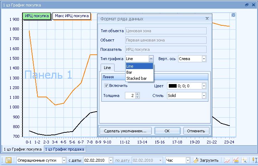
Task: Click the grid cursor selection icon
Action: (244, 160)
